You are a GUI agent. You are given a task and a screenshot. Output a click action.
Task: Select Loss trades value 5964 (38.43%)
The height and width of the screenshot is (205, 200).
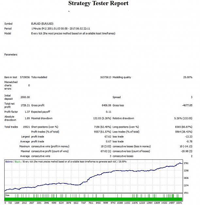[x=184, y=132]
